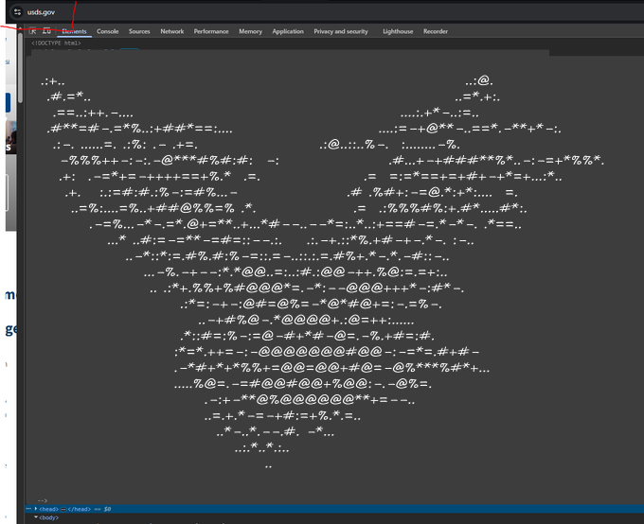Expand the collapsed head contents ellipsis
The width and height of the screenshot is (644, 524).
(63, 509)
